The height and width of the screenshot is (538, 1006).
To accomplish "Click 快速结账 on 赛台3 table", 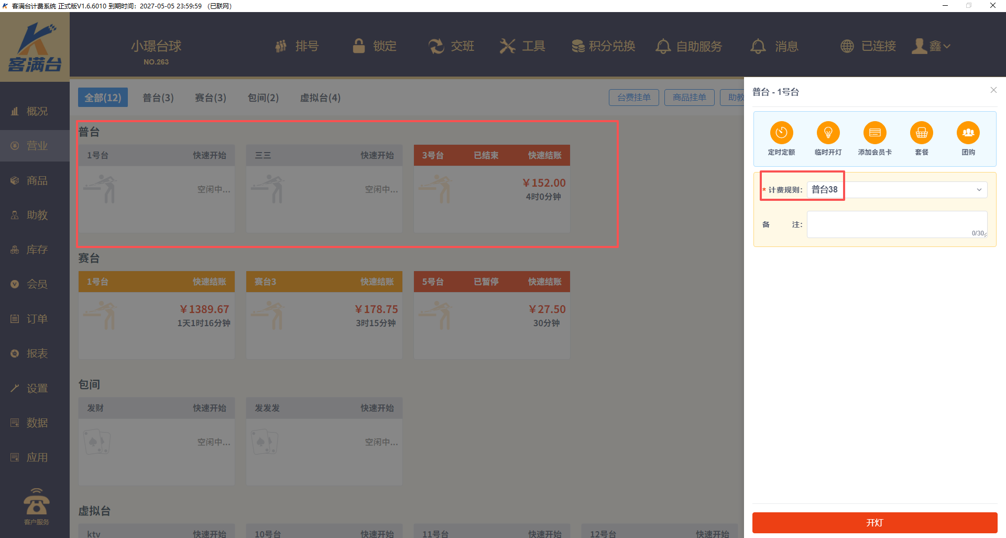I will click(x=377, y=282).
